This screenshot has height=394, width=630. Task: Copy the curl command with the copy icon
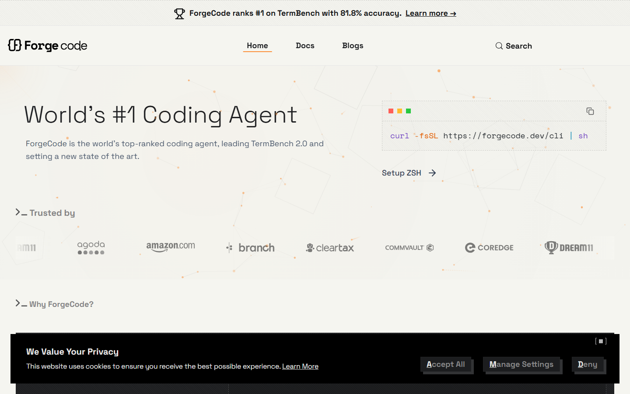(590, 111)
